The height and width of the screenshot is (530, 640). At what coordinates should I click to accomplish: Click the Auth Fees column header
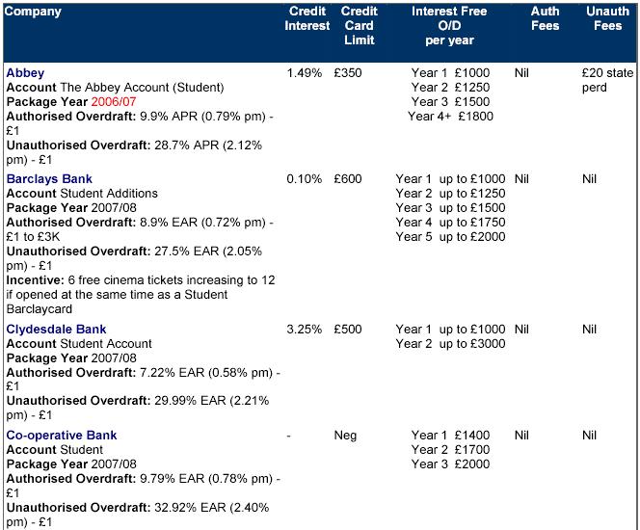tap(546, 18)
